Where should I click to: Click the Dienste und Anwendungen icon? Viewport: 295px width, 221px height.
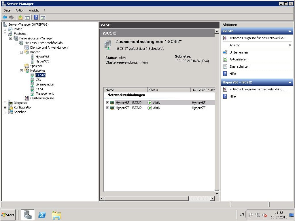(27, 47)
